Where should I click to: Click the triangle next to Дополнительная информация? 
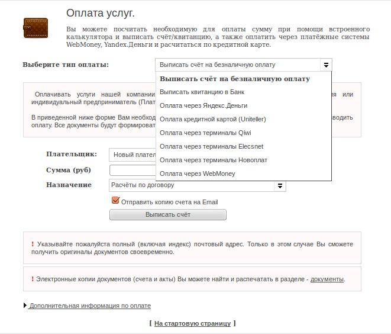coord(25,306)
